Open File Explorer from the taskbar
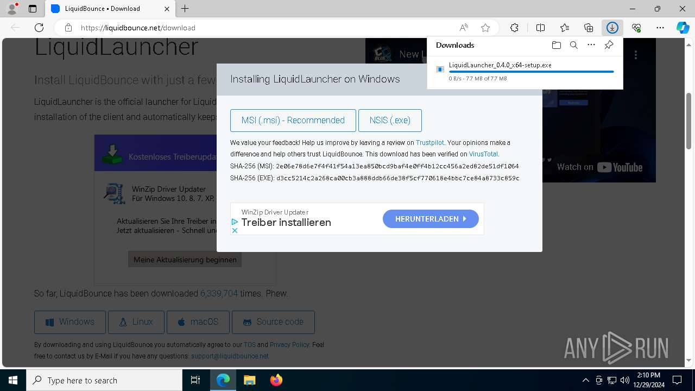The image size is (695, 391). coord(250,380)
